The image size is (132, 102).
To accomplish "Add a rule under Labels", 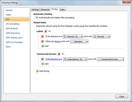I will pyautogui.click(x=45, y=46).
